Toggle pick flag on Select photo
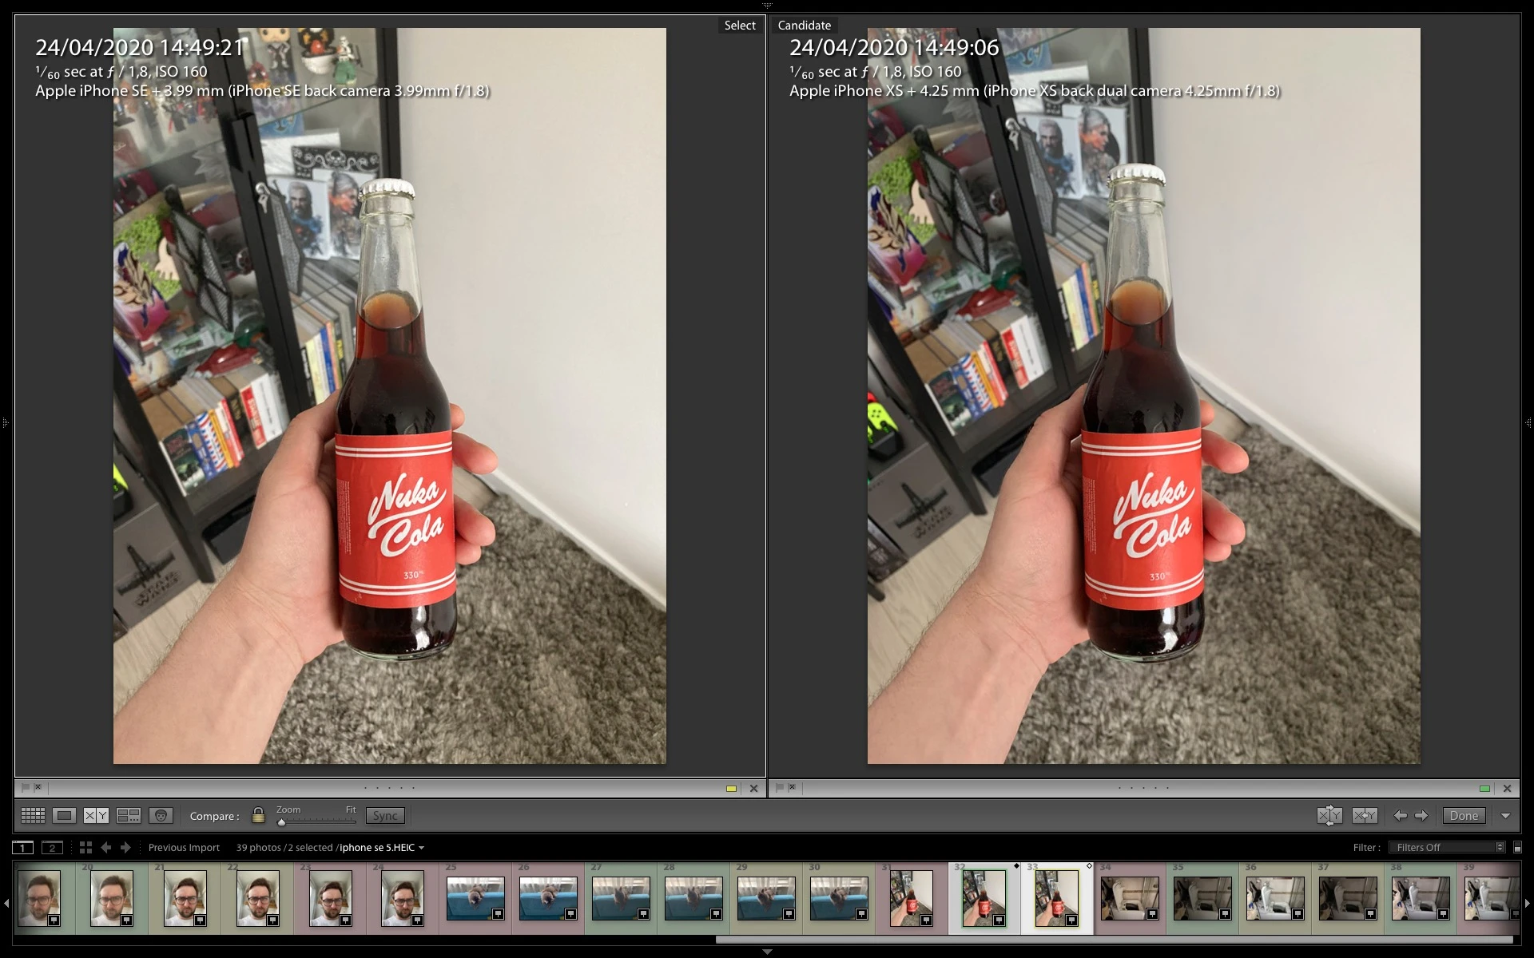 tap(26, 787)
